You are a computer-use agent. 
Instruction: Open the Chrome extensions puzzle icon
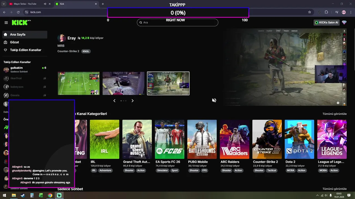[x=326, y=12]
